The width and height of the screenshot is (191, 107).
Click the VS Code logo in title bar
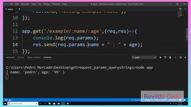pos(6,4)
